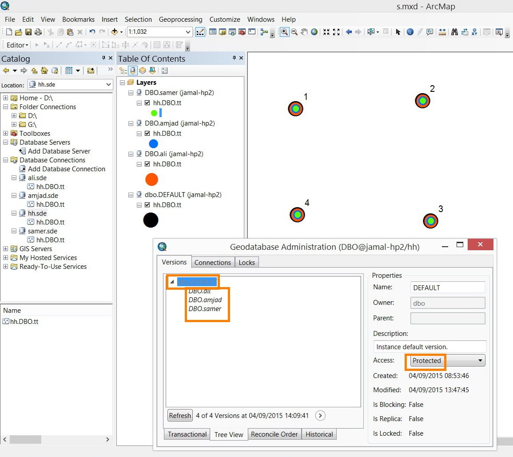Undo the last action
Image resolution: width=513 pixels, height=457 pixels.
[92, 32]
